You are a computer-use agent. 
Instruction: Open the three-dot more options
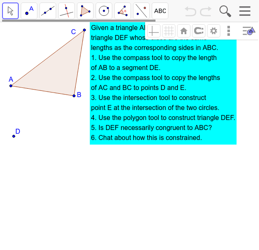coord(229,31)
